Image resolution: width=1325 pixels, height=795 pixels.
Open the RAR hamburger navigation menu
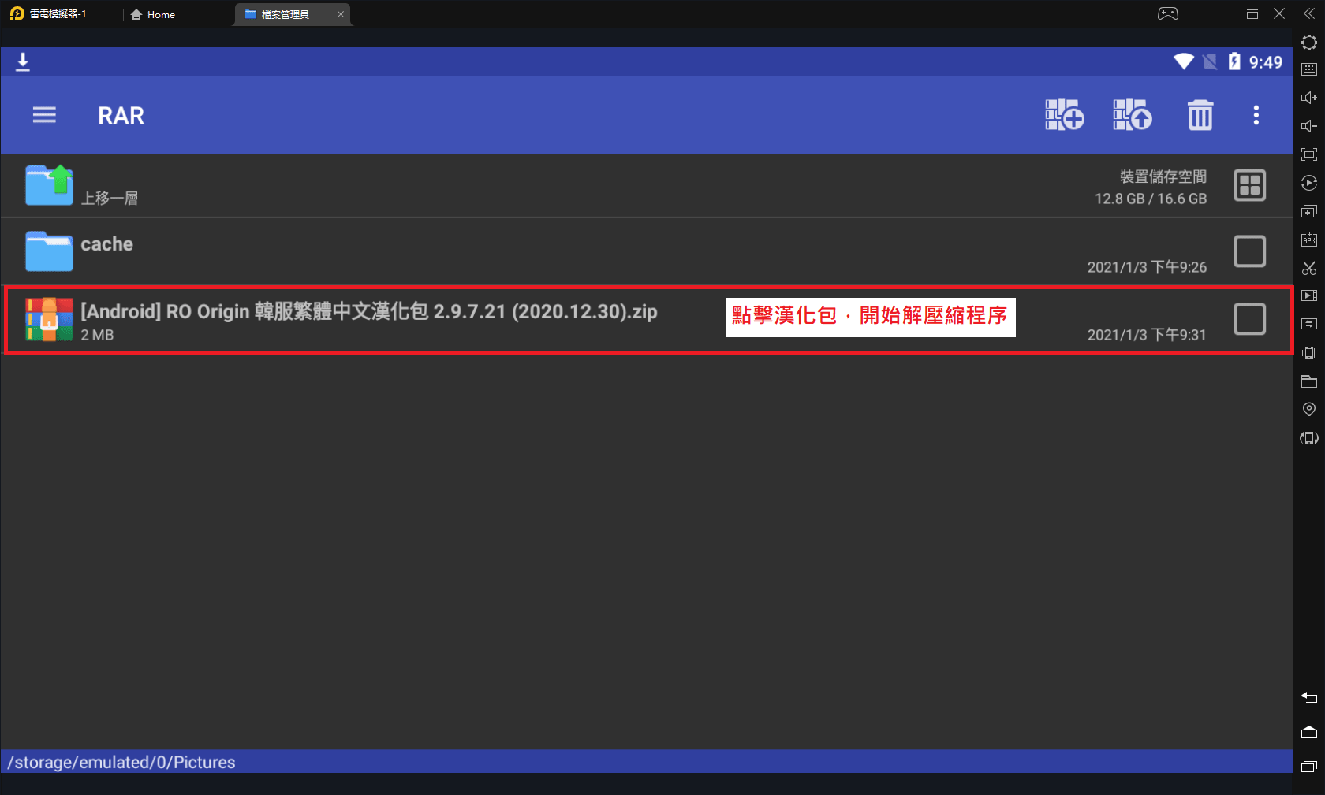tap(44, 115)
